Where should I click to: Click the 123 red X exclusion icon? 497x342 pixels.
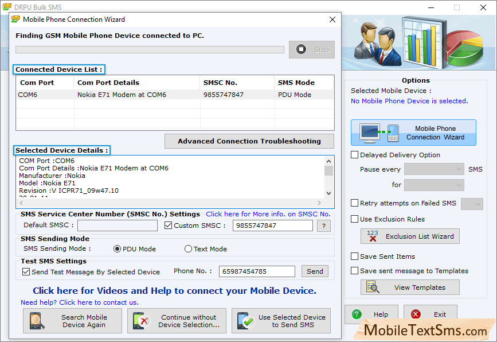pyautogui.click(x=373, y=236)
